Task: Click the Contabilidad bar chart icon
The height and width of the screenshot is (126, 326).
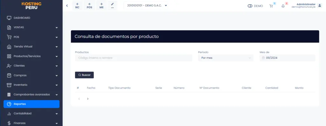Action: 9,114
